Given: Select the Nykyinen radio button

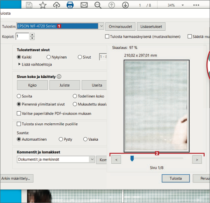Looking at the screenshot, I should (x=49, y=57).
